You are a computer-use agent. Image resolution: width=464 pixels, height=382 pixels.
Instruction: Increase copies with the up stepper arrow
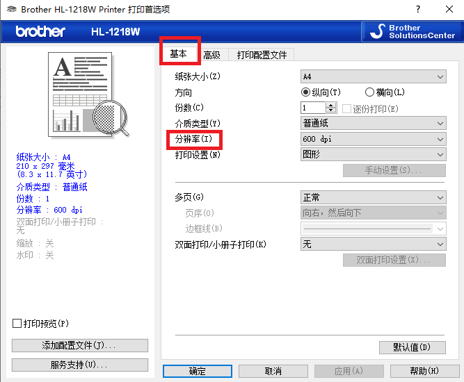point(331,105)
